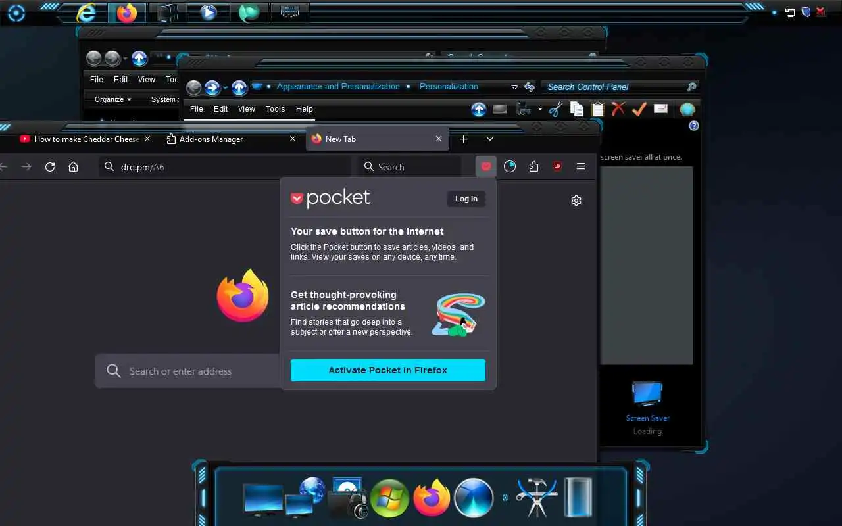Click the up-arrow icon in the Control Panel toolbar
Image resolution: width=842 pixels, height=526 pixels.
(x=479, y=109)
